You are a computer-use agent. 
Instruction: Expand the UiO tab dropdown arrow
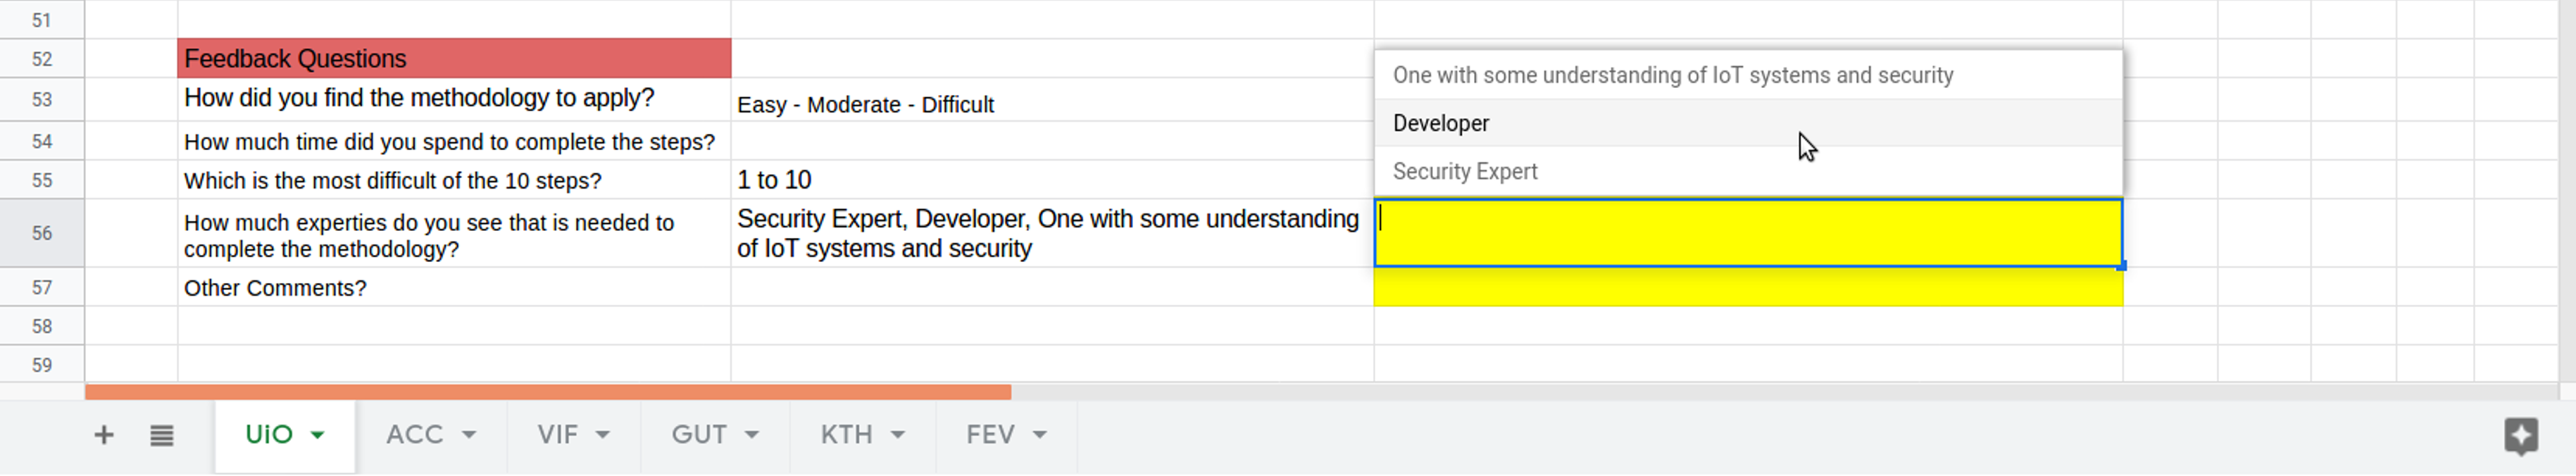pos(318,435)
